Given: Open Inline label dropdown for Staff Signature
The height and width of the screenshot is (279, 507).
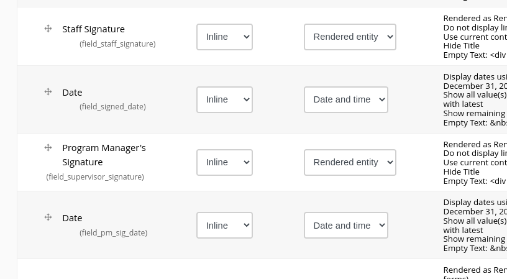Looking at the screenshot, I should (x=224, y=37).
